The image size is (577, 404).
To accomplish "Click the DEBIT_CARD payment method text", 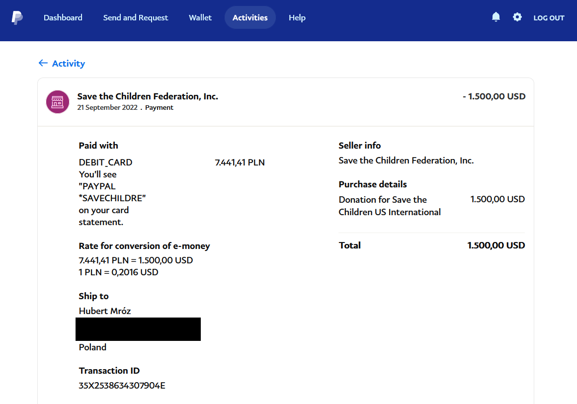I will pos(106,162).
